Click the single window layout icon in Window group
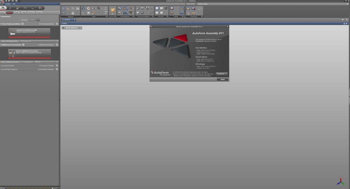This screenshot has width=350, height=189. [157, 8]
